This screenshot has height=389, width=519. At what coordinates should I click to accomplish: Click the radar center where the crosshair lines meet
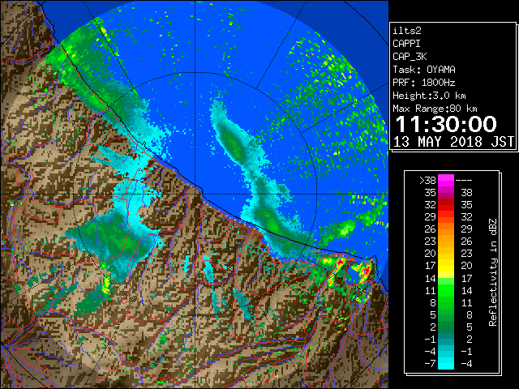coord(195,194)
